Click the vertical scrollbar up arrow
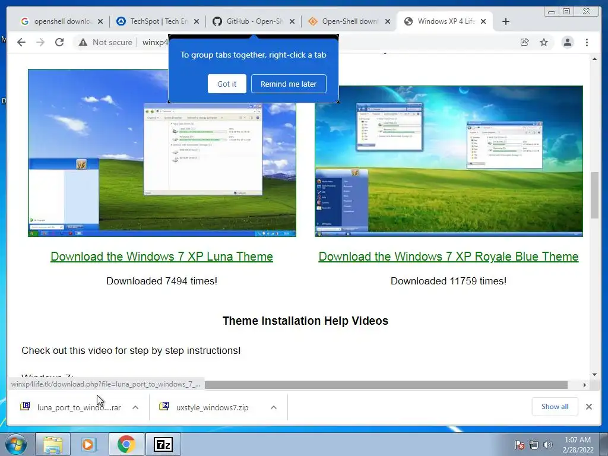This screenshot has width=608, height=456. [594, 59]
